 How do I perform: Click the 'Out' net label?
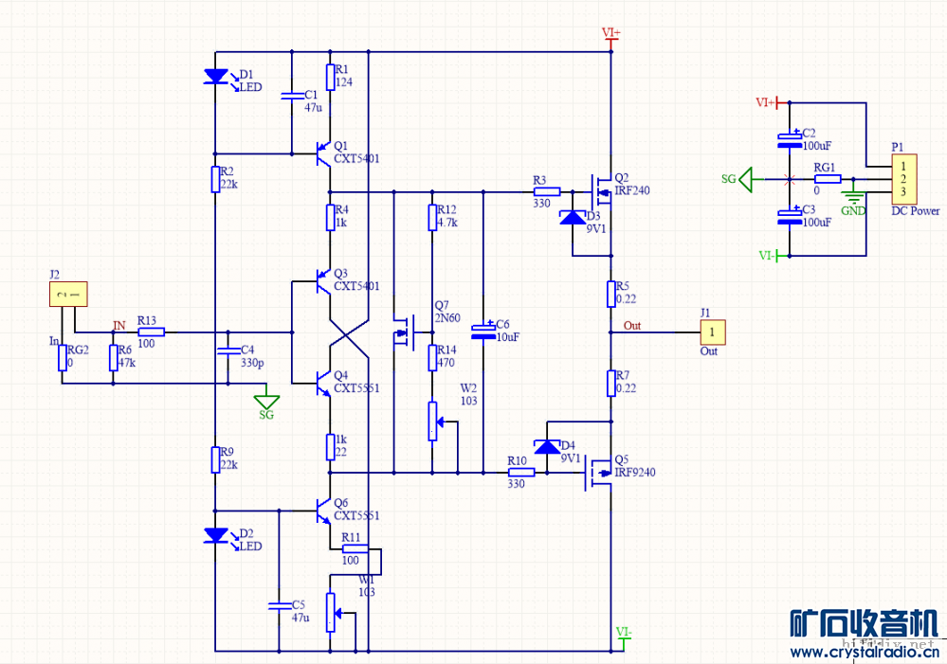(631, 326)
